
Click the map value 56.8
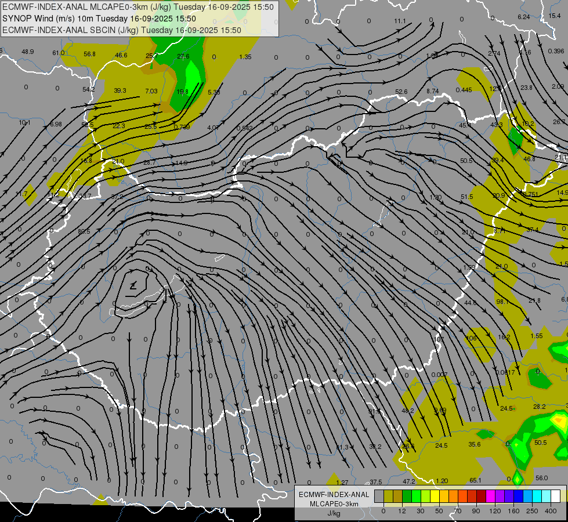click(89, 54)
